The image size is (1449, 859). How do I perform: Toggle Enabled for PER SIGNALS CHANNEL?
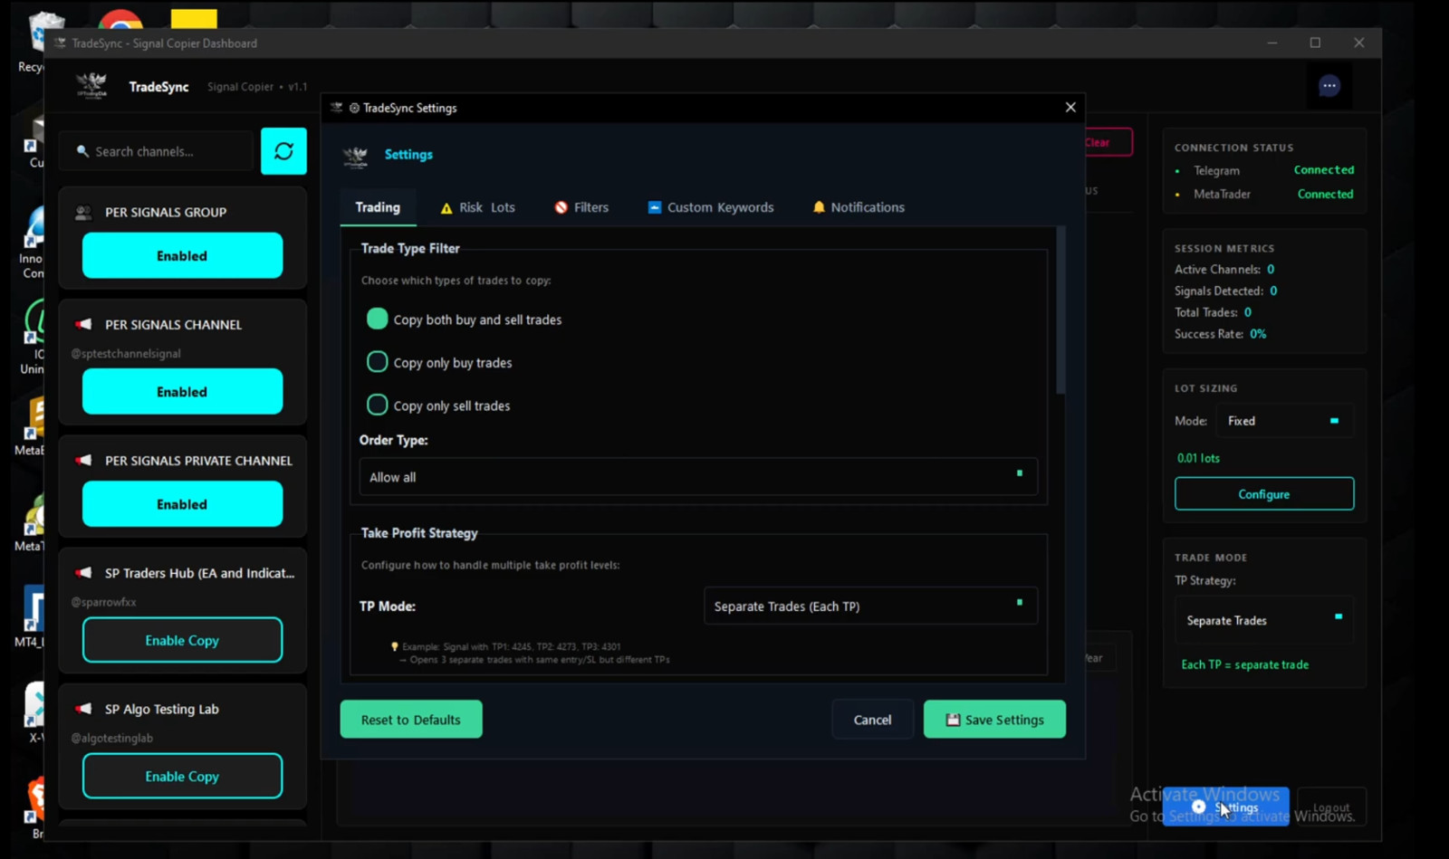[x=182, y=391]
